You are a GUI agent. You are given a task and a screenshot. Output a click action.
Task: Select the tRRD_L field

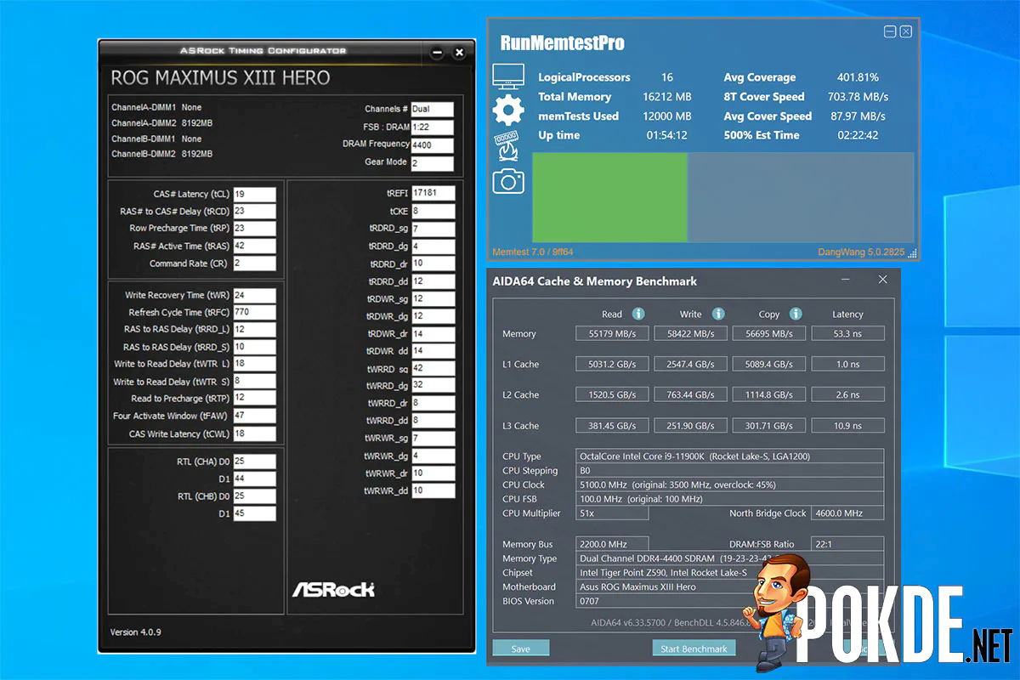click(254, 330)
